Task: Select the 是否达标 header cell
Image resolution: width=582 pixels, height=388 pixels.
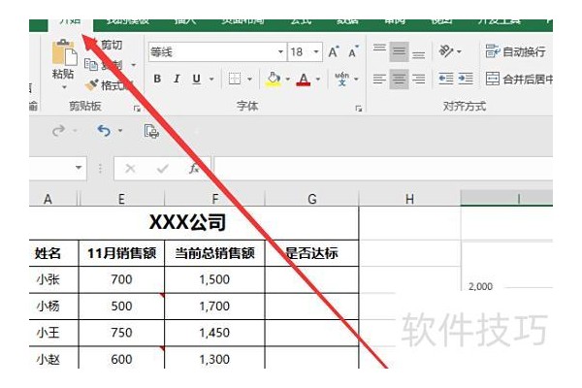Action: point(312,253)
